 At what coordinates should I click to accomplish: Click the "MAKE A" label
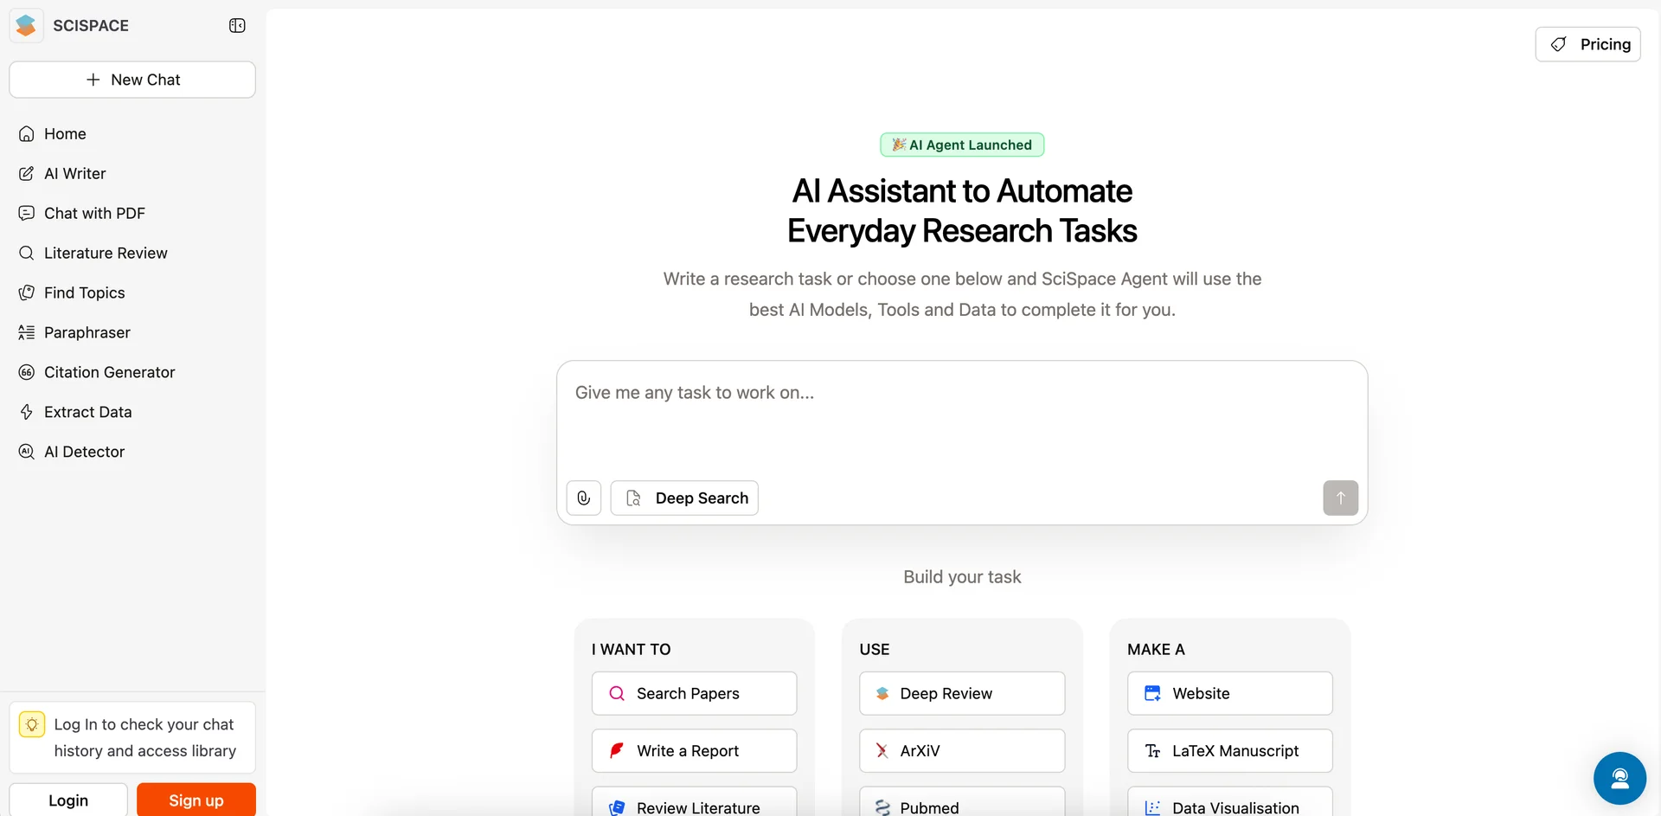[1156, 650]
